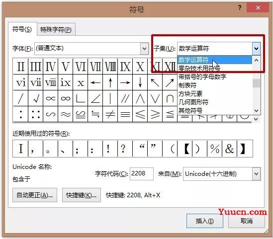Viewport: 273px width, 239px height.
Task: Select lowercase Roman ⅹ symbol
Action: coord(81,82)
